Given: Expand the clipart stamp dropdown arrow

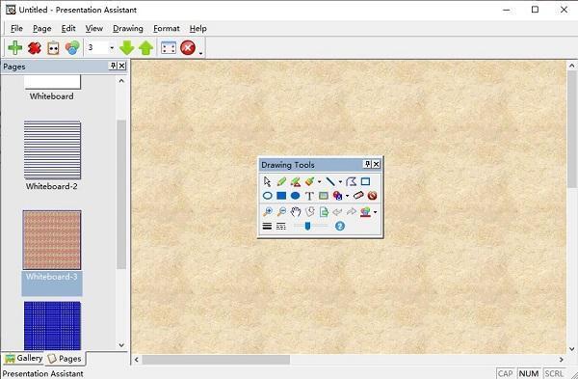Looking at the screenshot, I should [347, 196].
